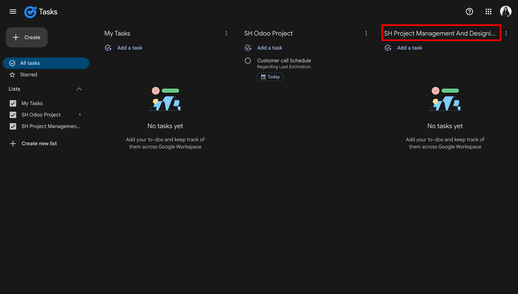This screenshot has width=518, height=294.
Task: Open SH Project Management list options menu
Action: 506,33
